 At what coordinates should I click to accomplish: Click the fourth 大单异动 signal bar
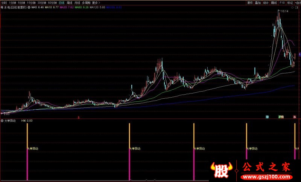(247, 141)
